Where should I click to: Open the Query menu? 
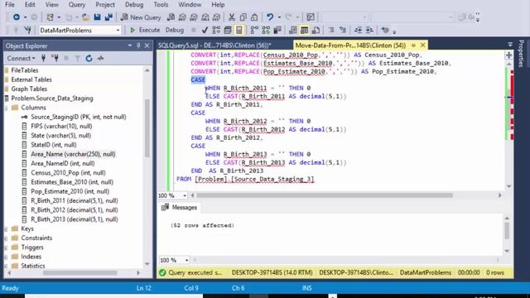tap(77, 5)
